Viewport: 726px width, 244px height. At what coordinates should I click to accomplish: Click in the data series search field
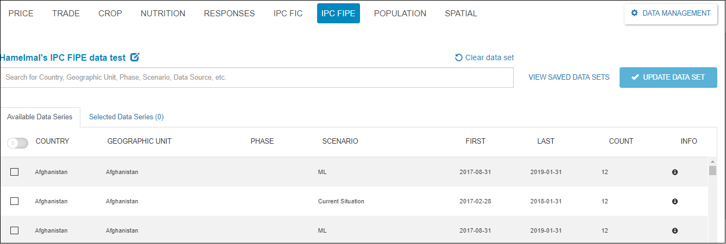coord(256,78)
